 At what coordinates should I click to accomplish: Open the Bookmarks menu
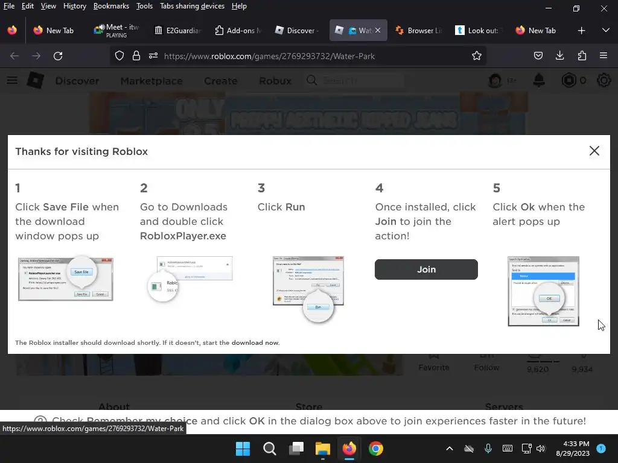pyautogui.click(x=111, y=6)
